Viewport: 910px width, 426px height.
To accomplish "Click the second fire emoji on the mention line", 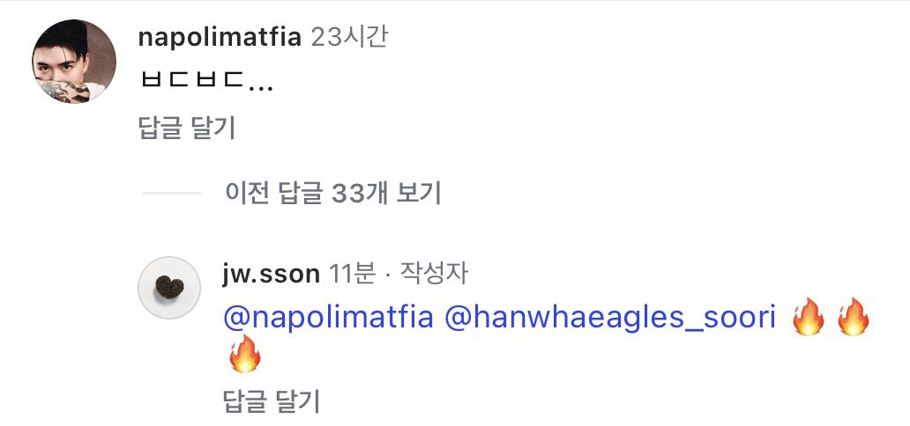I will tap(852, 317).
